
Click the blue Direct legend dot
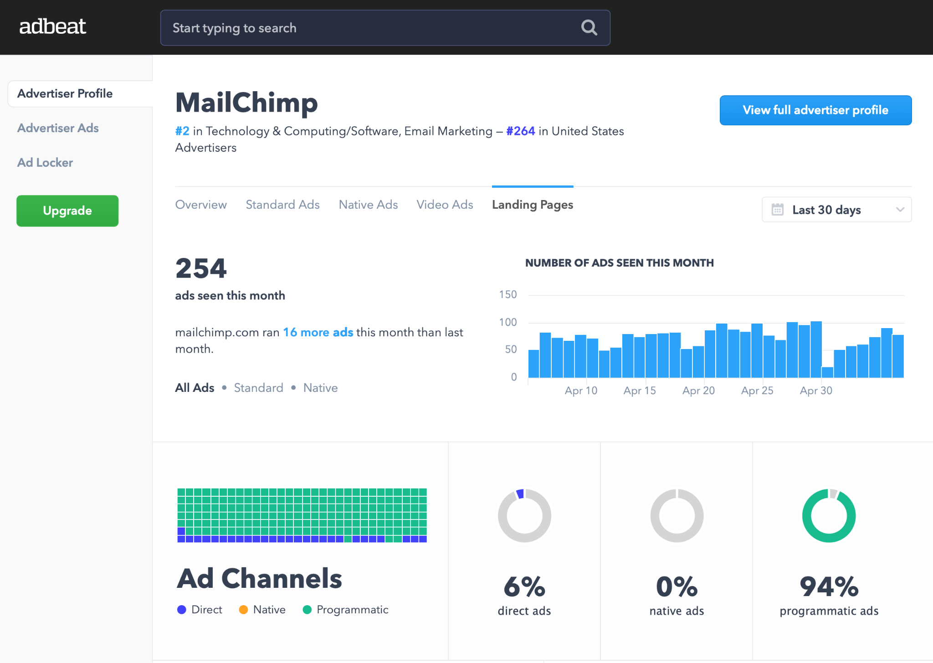click(182, 609)
